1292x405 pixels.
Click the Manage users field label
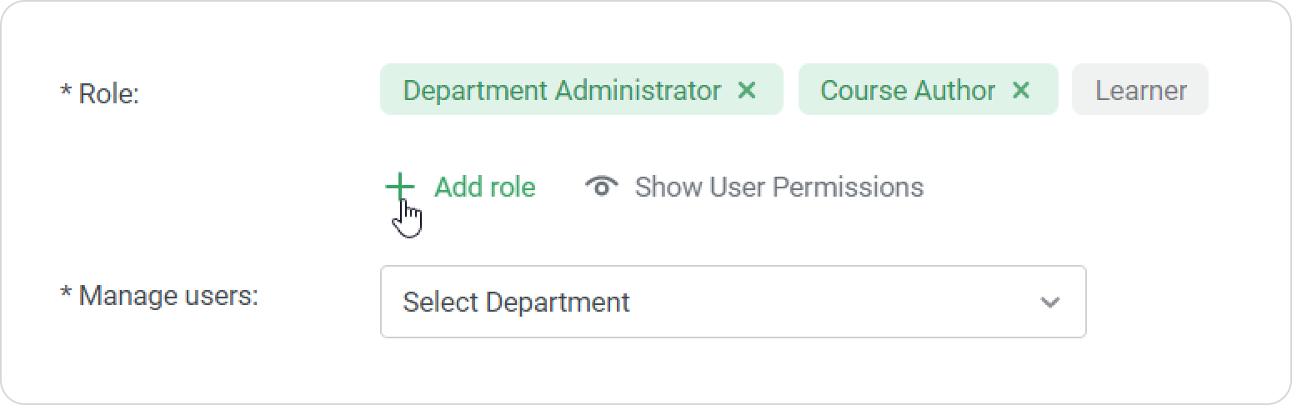pos(168,295)
